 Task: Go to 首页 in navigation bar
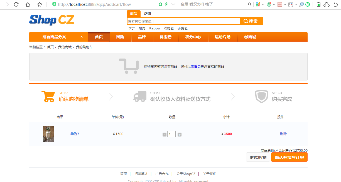click(x=99, y=37)
